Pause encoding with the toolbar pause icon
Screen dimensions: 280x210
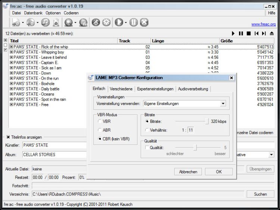pyautogui.click(x=134, y=22)
